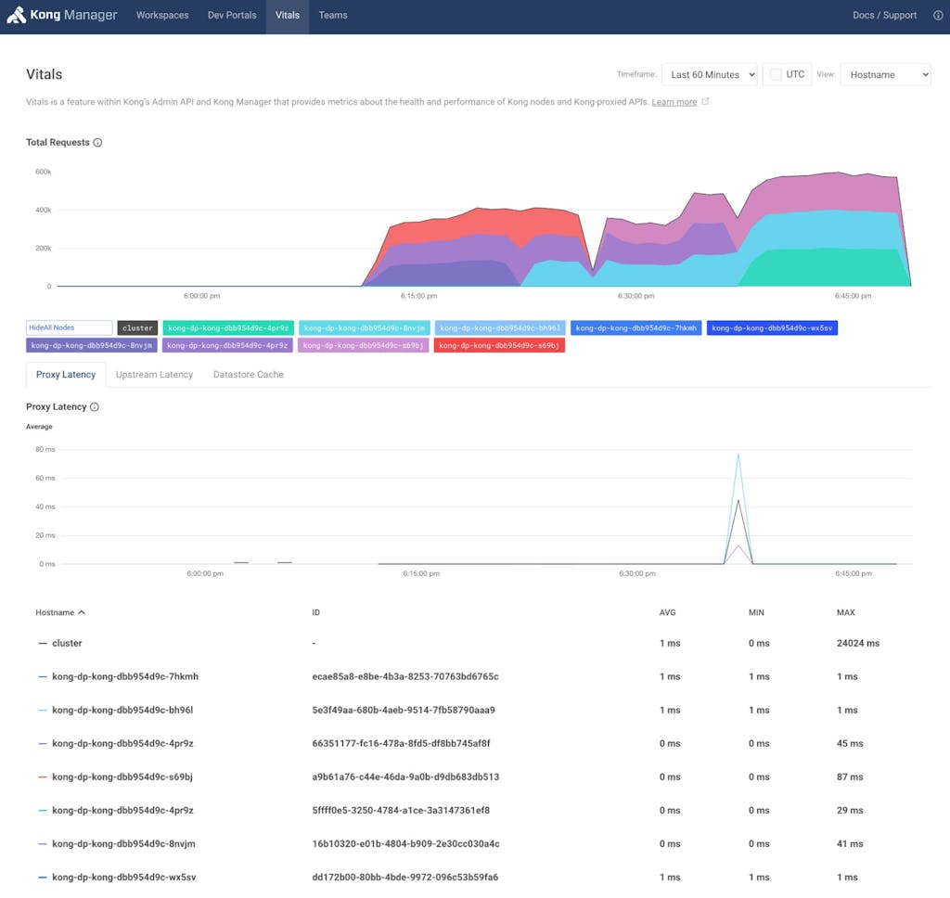
Task: Click the Learn more link
Action: [x=674, y=102]
